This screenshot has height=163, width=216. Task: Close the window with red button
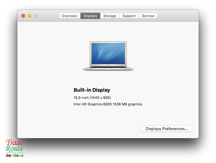click(x=23, y=16)
